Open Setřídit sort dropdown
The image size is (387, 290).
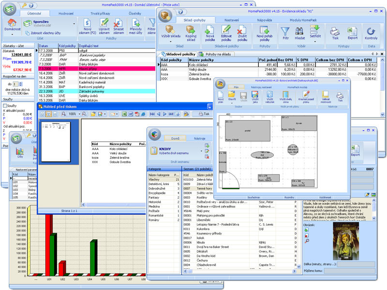[315, 42]
